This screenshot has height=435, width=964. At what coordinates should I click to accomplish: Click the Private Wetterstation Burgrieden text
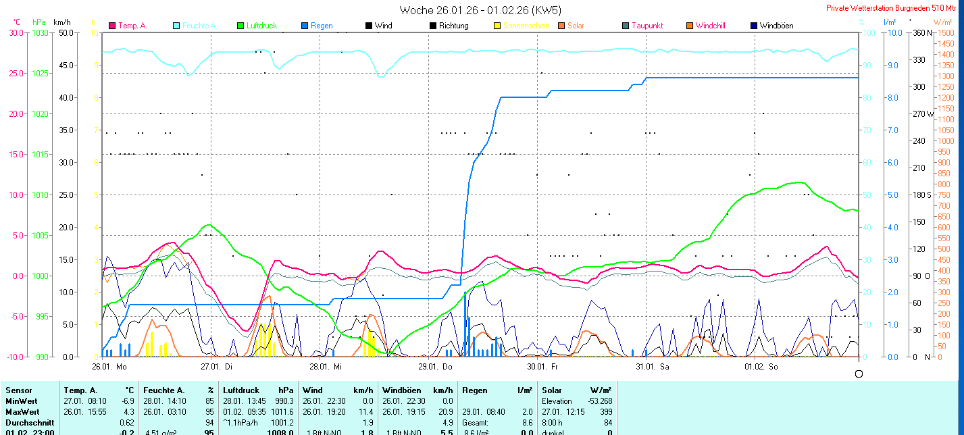[890, 8]
